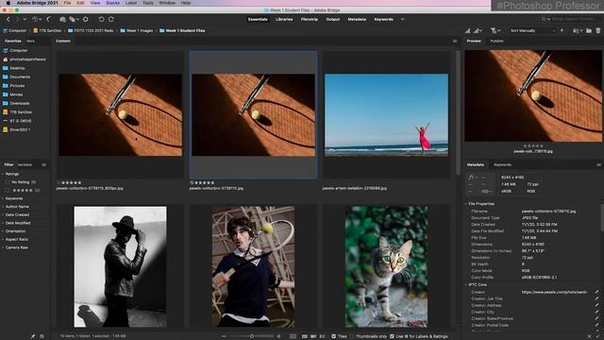Select the woman in red dress thumbnail
This screenshot has height=340, width=604.
click(386, 115)
